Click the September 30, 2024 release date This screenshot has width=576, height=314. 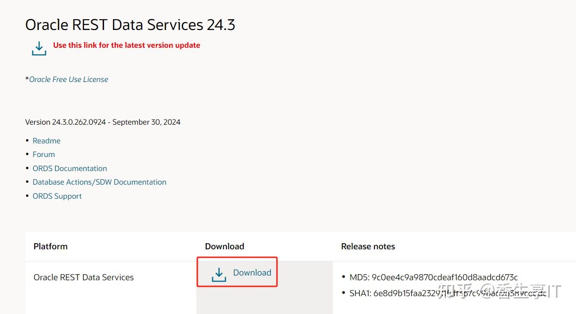(x=146, y=122)
